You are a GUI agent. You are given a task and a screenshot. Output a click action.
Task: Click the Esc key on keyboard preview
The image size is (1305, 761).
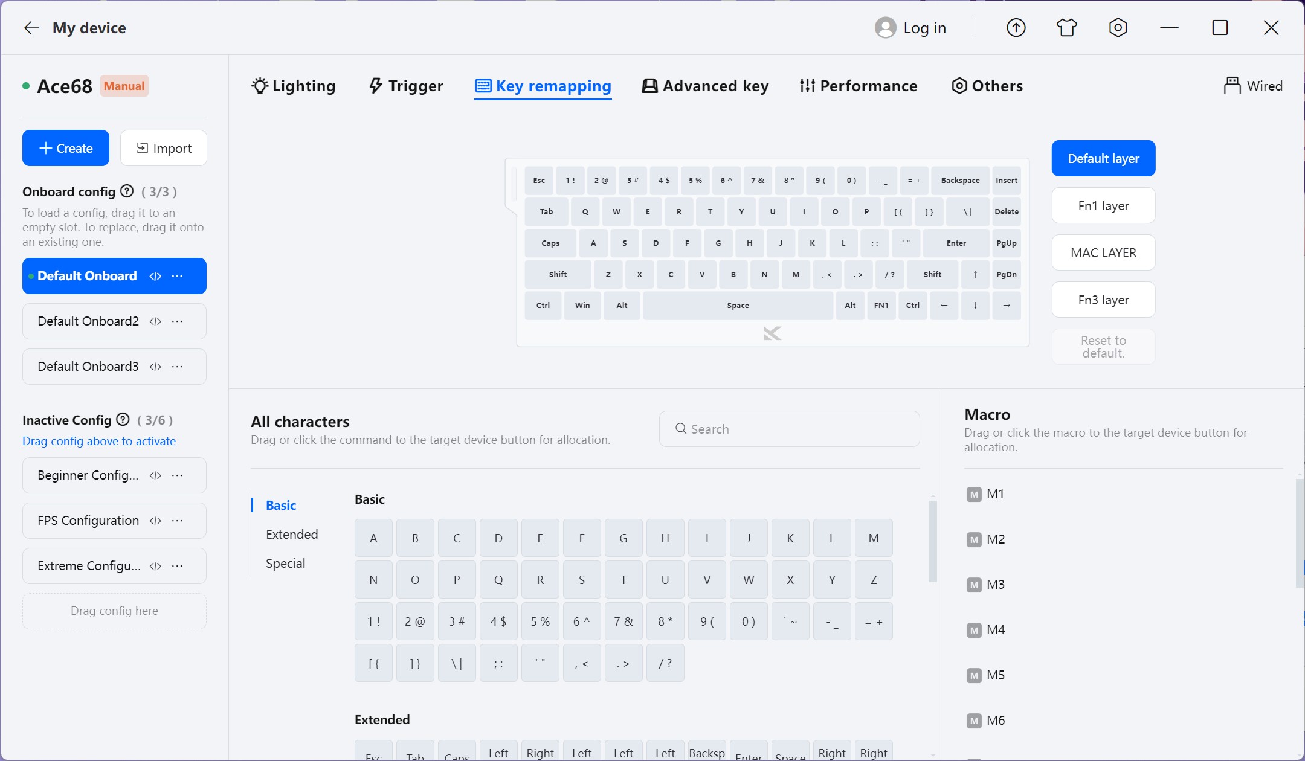539,181
